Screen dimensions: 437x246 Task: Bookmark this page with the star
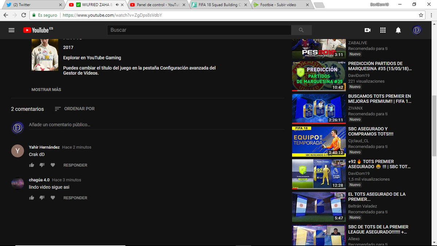point(421,15)
